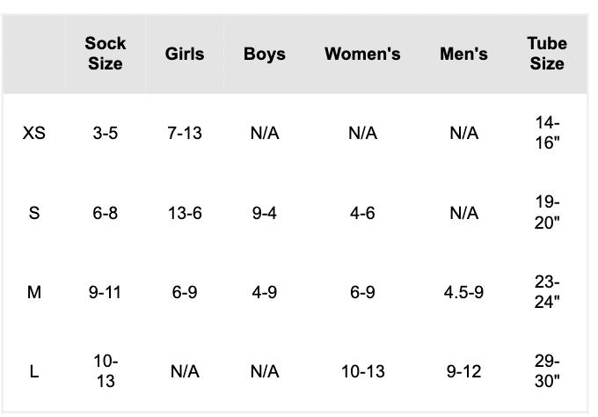Click the 3-5 sock size cell
The height and width of the screenshot is (417, 598).
(106, 133)
